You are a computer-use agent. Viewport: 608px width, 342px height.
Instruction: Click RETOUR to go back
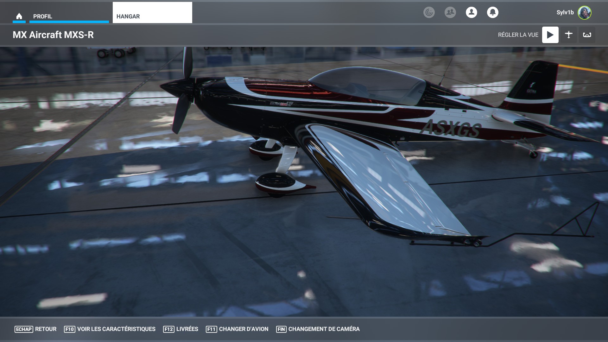[x=46, y=329]
